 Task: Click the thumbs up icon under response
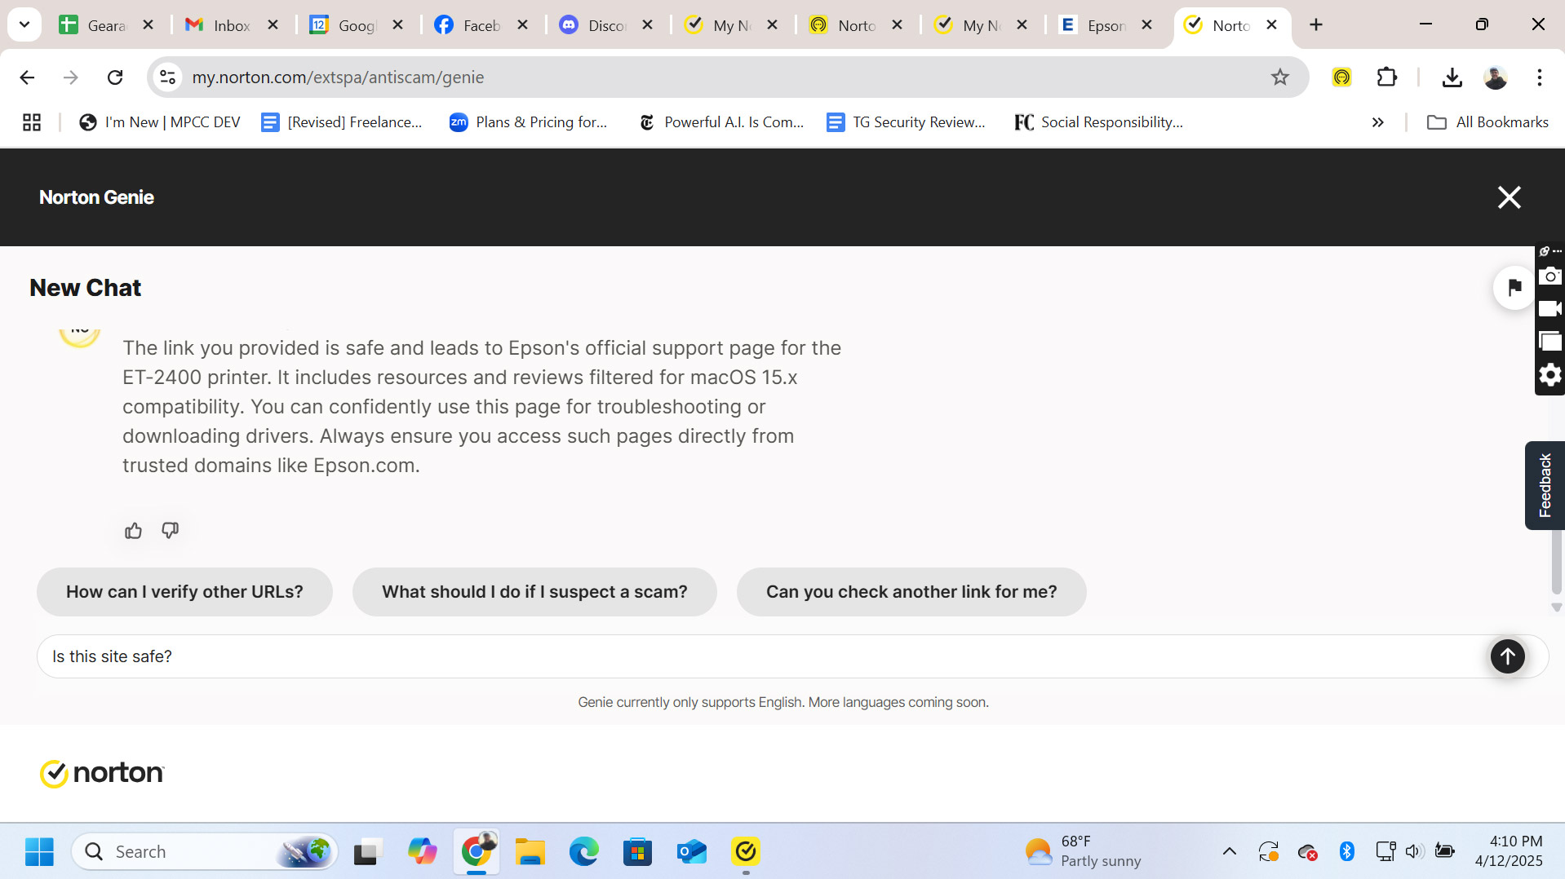(133, 531)
